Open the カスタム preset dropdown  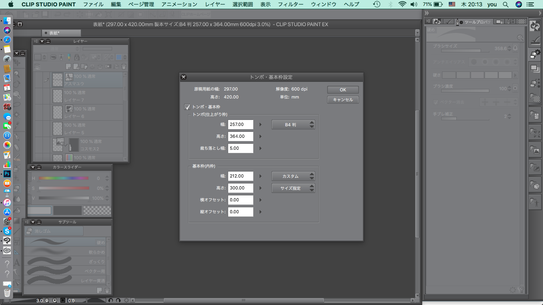[x=293, y=176]
